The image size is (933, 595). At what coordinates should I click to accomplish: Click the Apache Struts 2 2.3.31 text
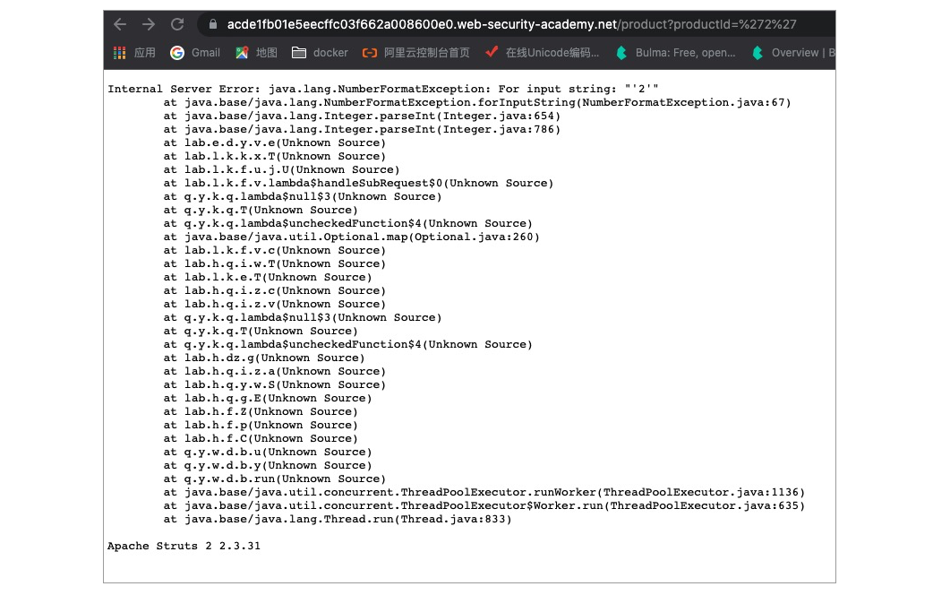[x=184, y=546]
